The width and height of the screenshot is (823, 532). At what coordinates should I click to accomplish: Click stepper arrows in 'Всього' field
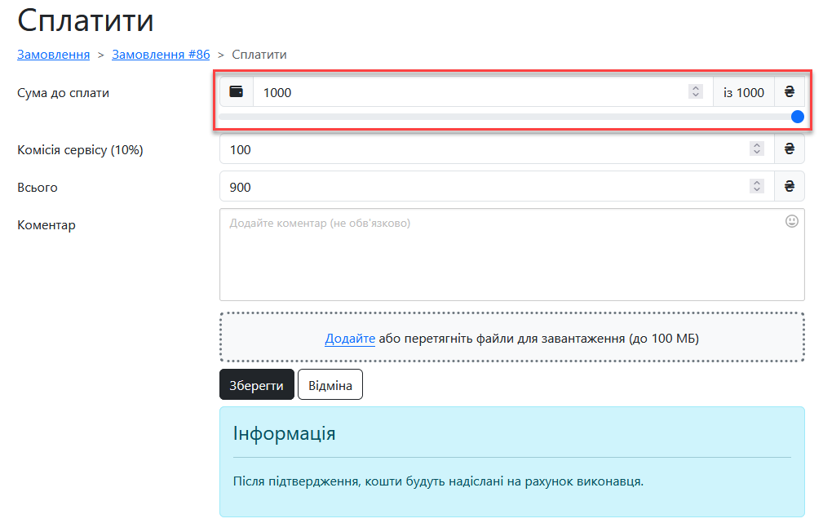coord(756,186)
